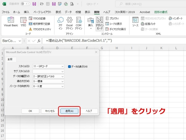Toggle relative reference recording (相対参照で記録)
186x140 pixels.
click(x=40, y=24)
